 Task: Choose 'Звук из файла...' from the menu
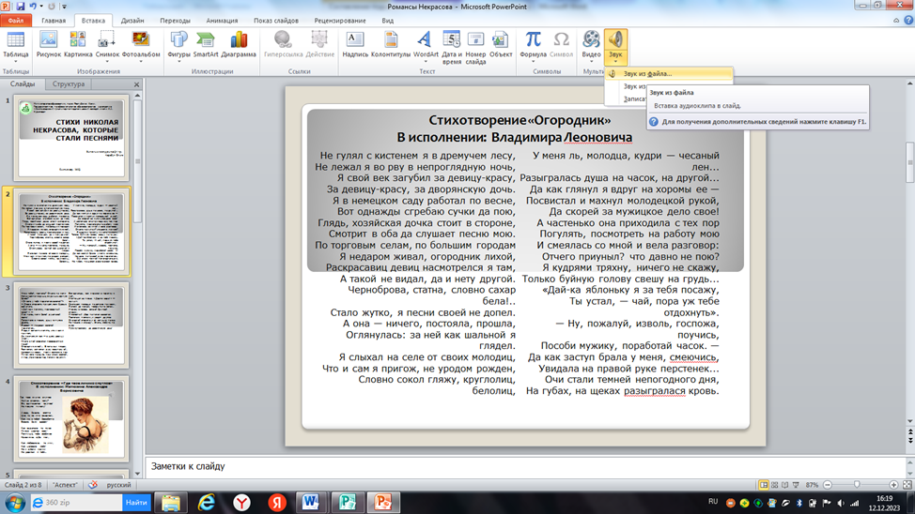647,73
